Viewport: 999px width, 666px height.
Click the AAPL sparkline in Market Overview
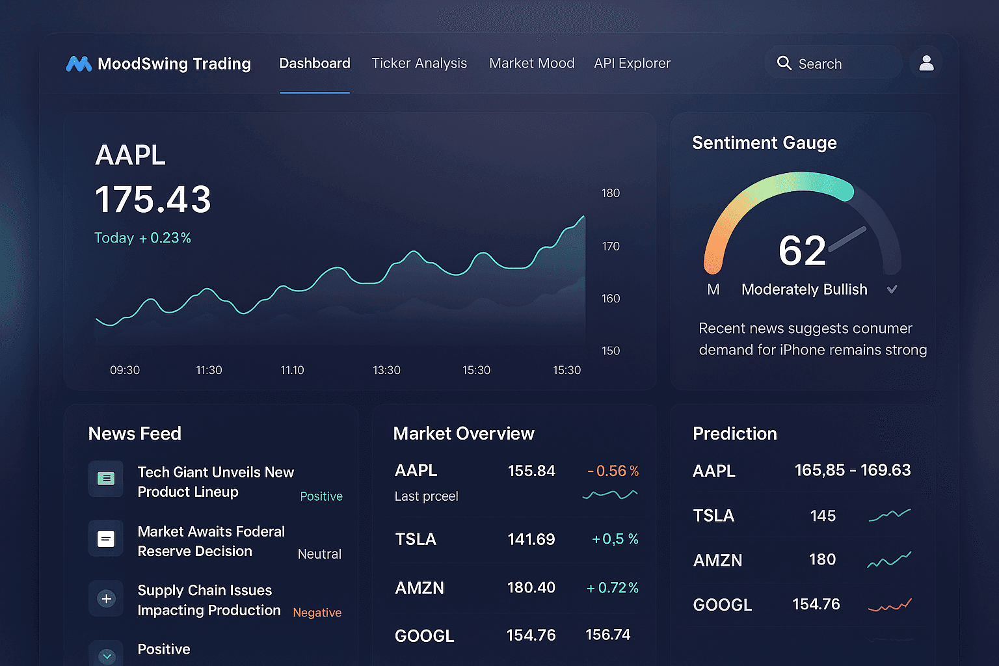[610, 494]
